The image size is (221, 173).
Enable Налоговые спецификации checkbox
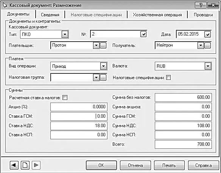tap(168, 77)
